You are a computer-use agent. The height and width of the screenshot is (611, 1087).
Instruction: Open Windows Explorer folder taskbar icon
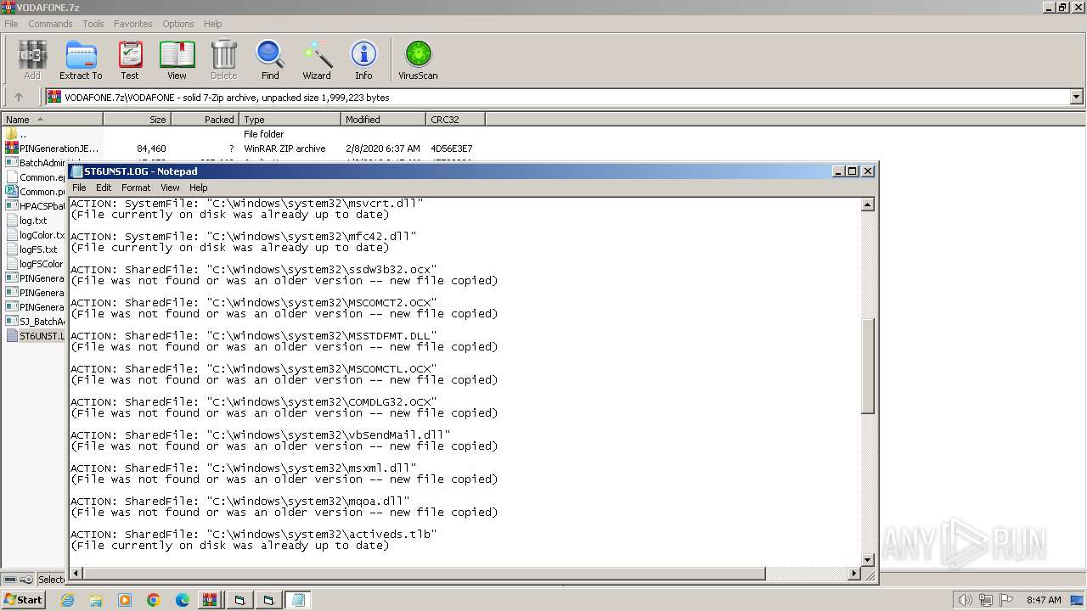pos(96,600)
